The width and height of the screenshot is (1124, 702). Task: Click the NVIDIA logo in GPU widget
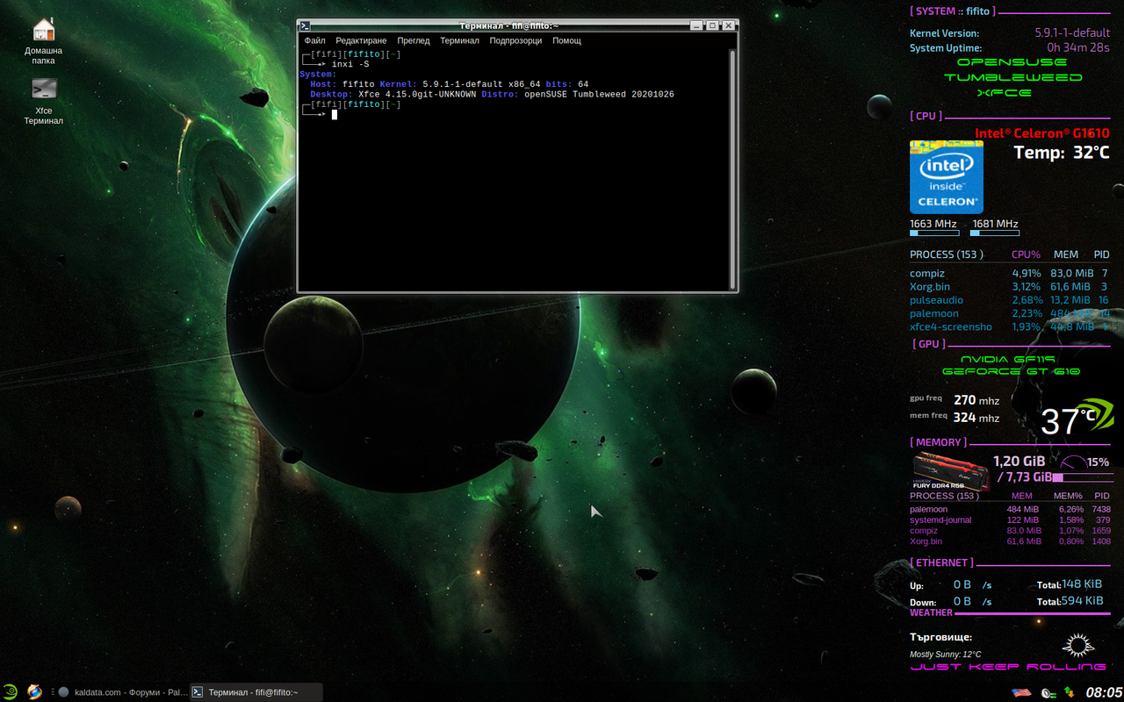pos(1096,414)
